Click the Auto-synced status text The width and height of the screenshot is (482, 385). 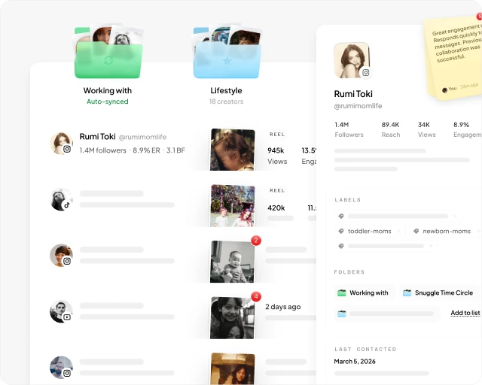click(107, 102)
